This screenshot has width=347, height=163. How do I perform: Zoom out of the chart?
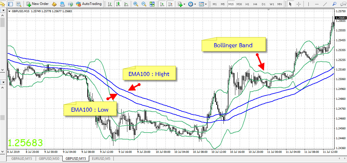click(x=144, y=4)
